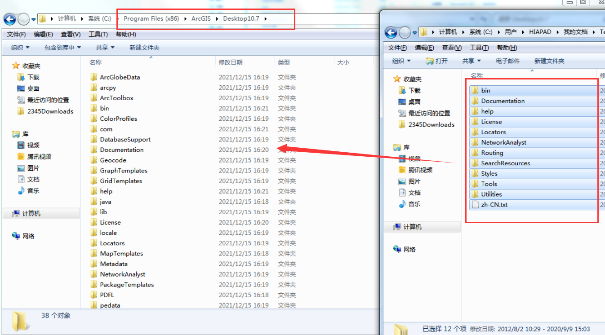Open 查看(V) menu in the left window
The image size is (605, 335).
tap(71, 35)
